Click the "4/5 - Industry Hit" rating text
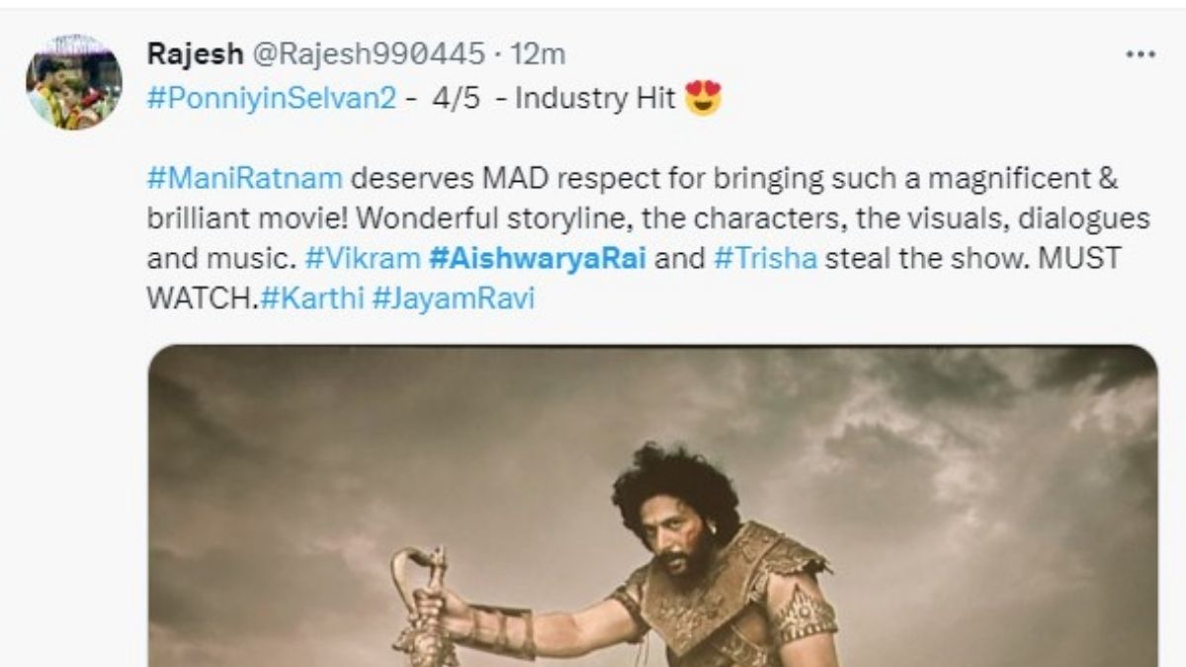The width and height of the screenshot is (1186, 667). (x=553, y=99)
